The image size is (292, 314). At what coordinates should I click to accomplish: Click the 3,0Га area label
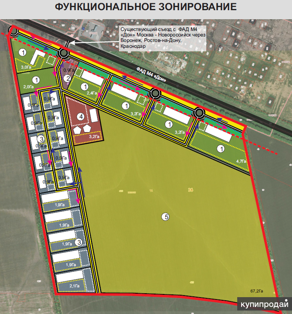point(26,67)
